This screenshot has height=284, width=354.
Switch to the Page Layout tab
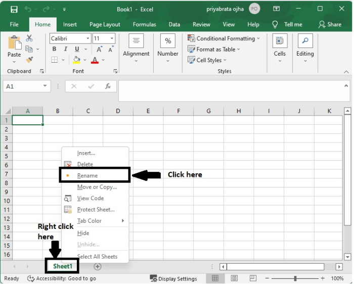click(x=105, y=24)
